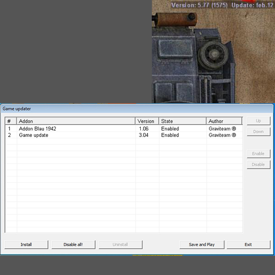Click the Game updater title bar

coord(137,109)
